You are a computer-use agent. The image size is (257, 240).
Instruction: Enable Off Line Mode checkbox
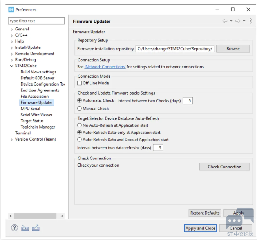(x=80, y=83)
